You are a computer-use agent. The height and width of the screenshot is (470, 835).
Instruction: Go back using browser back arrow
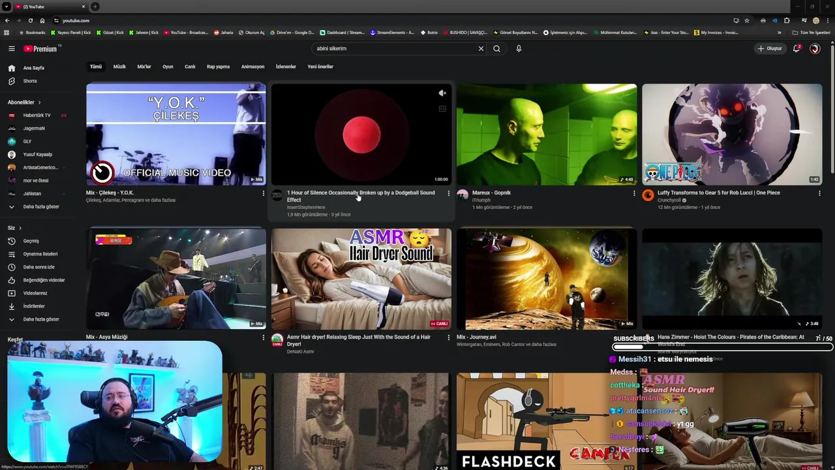pos(7,20)
